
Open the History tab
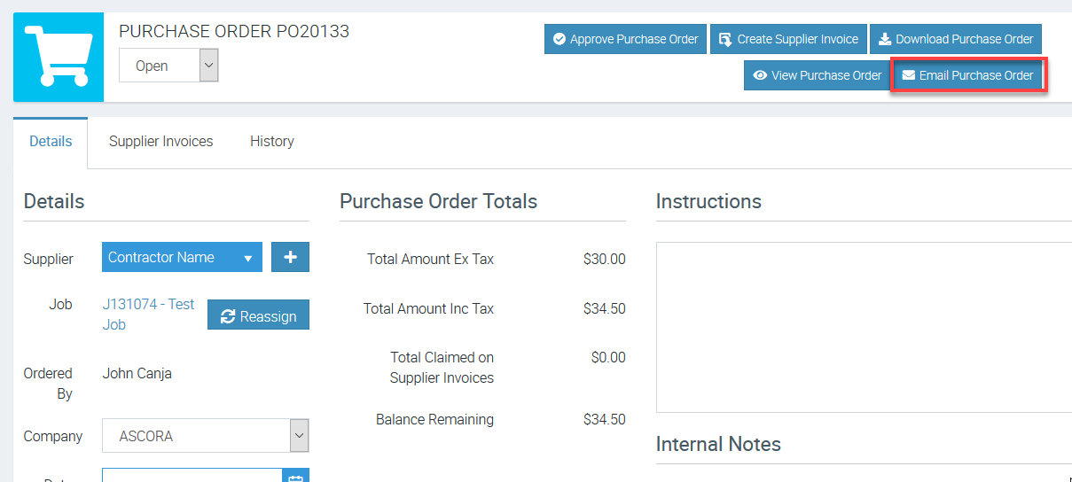pos(271,142)
